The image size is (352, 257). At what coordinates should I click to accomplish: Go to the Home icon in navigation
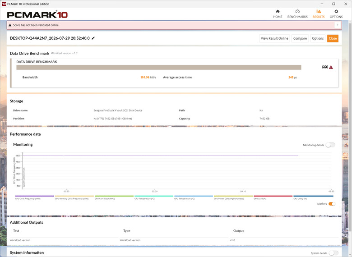coord(278,11)
